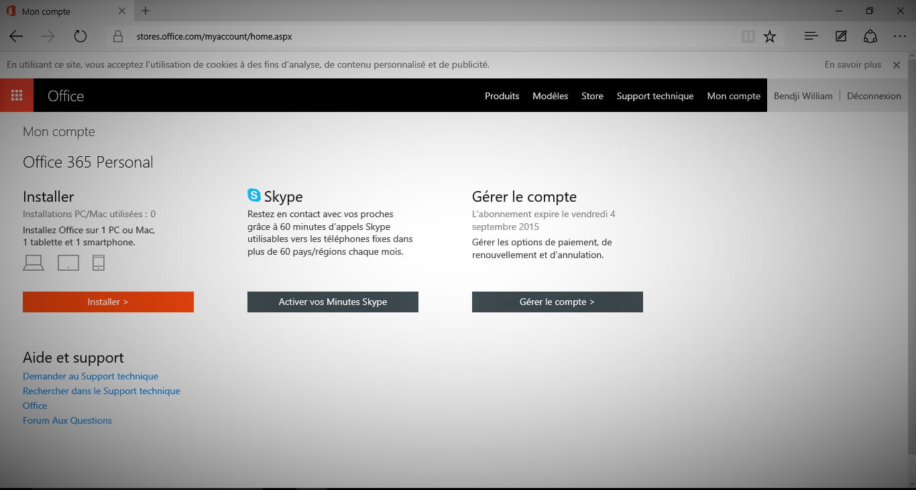916x490 pixels.
Task: Click the tablet device icon
Action: click(68, 263)
